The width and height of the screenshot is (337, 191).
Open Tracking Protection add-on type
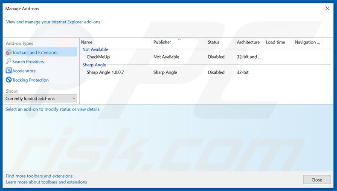(x=30, y=80)
